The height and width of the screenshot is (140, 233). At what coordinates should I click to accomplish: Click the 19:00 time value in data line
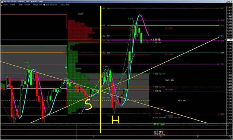tap(5, 4)
